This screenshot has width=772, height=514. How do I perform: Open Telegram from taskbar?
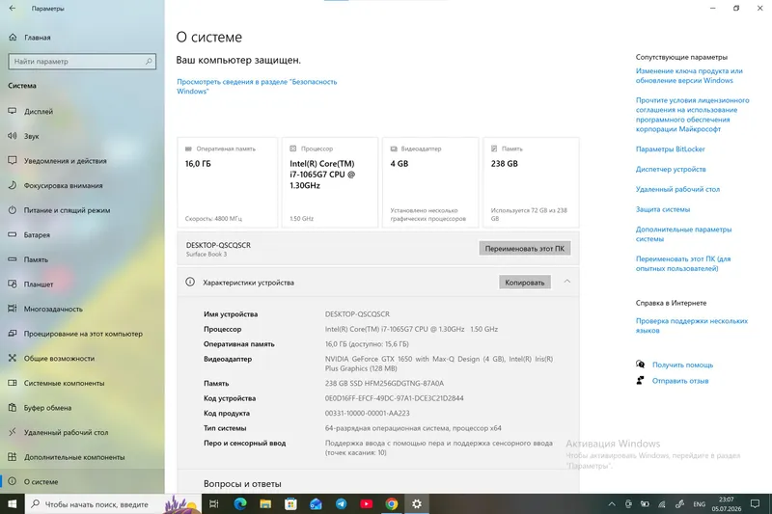[341, 504]
